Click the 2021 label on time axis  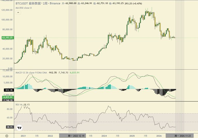(x=23, y=136)
